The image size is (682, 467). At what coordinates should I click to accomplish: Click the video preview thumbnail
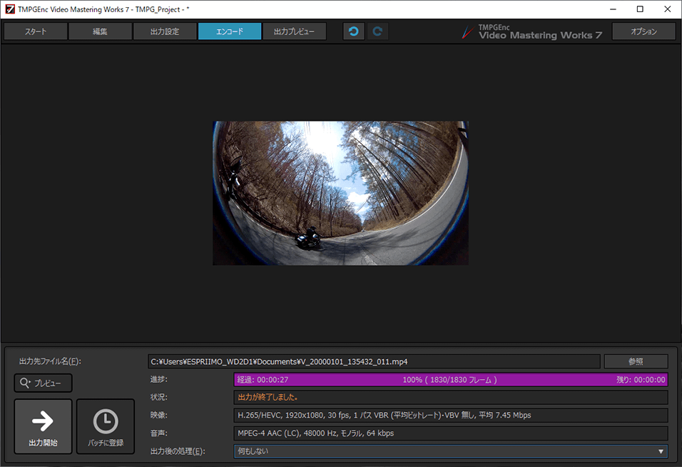point(340,194)
